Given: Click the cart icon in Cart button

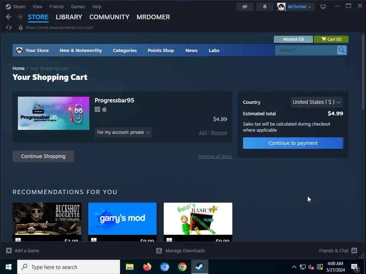Looking at the screenshot, I should point(323,39).
